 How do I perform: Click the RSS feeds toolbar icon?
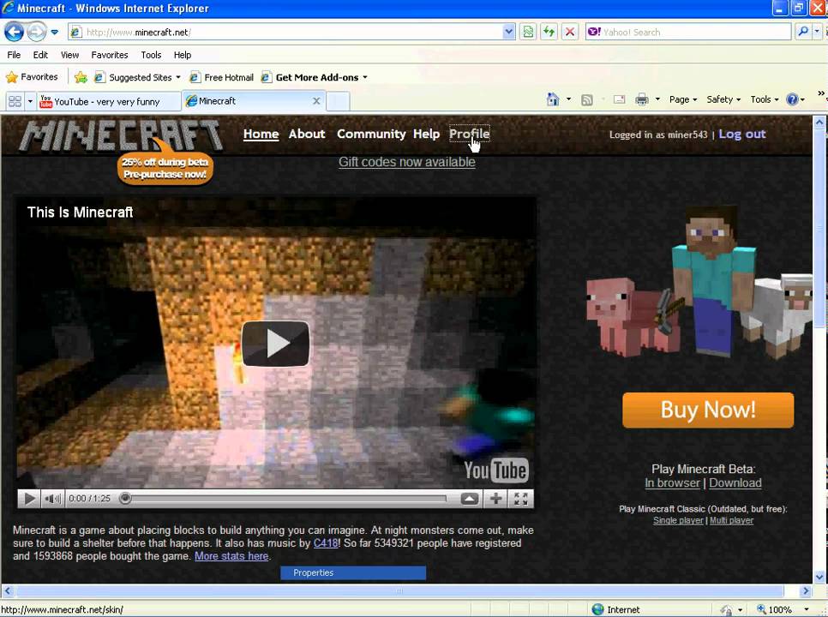click(x=586, y=99)
